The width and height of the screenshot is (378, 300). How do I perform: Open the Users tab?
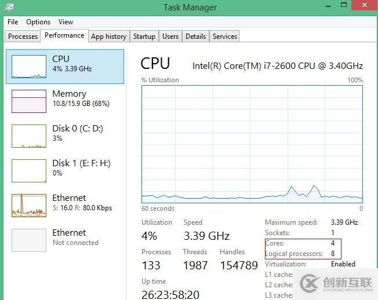pyautogui.click(x=170, y=36)
